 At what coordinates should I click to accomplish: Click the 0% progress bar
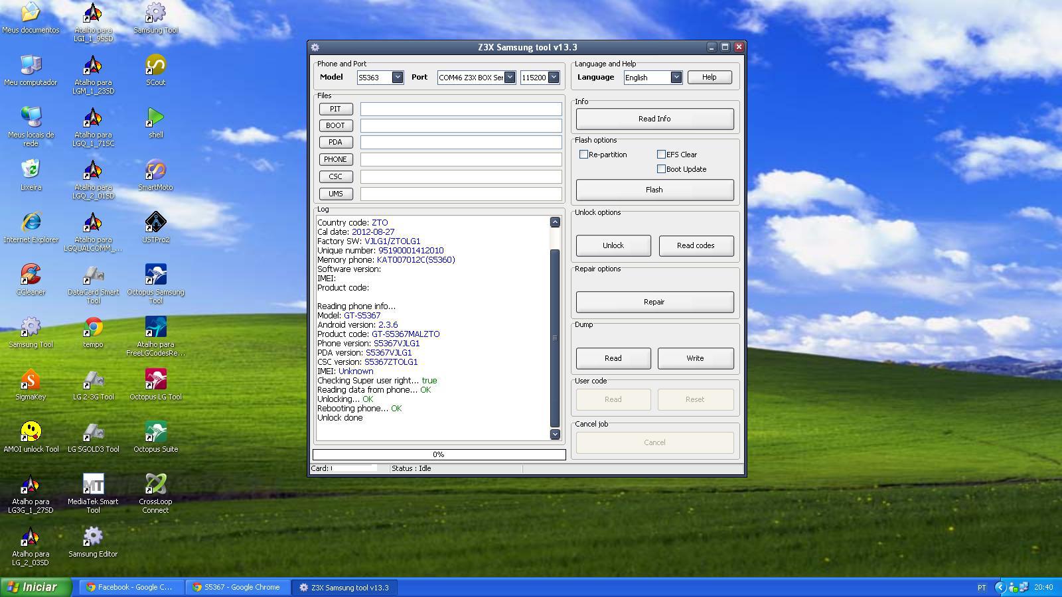(x=439, y=454)
